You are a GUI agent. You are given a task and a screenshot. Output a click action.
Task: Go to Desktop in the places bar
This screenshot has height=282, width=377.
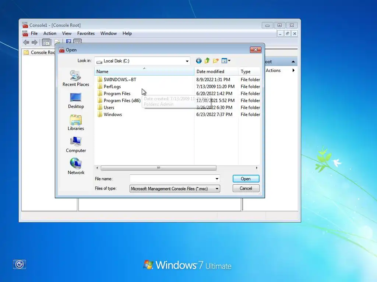[76, 101]
